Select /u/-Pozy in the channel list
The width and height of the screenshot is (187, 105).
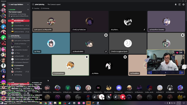[x=19, y=53]
